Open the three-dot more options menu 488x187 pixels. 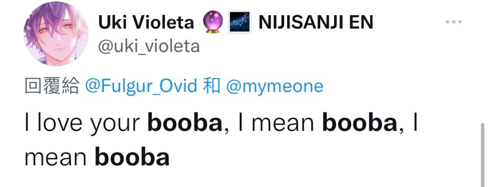pyautogui.click(x=454, y=22)
